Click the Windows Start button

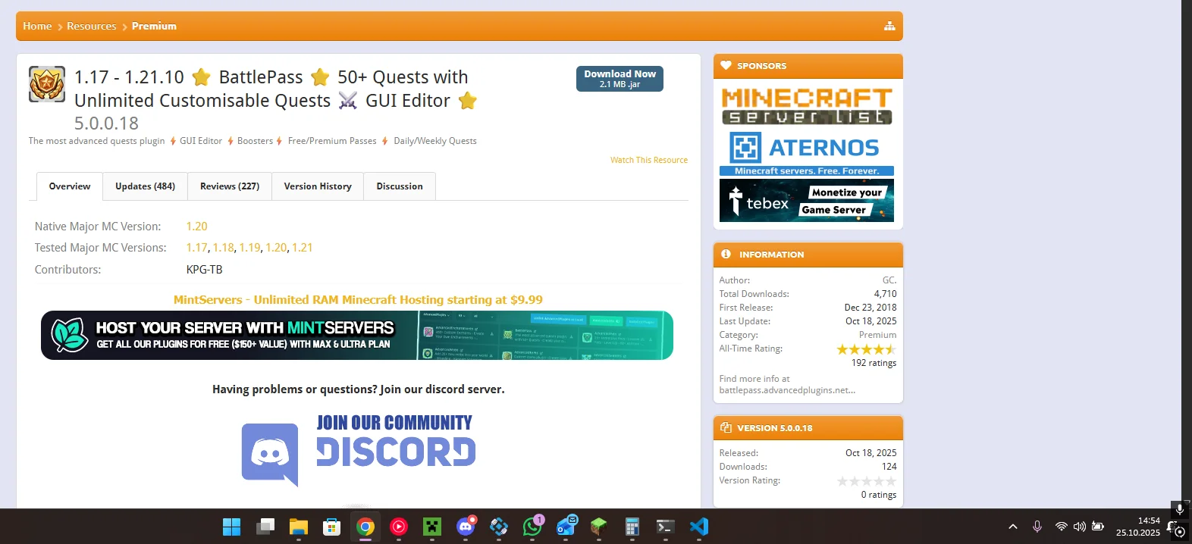231,527
